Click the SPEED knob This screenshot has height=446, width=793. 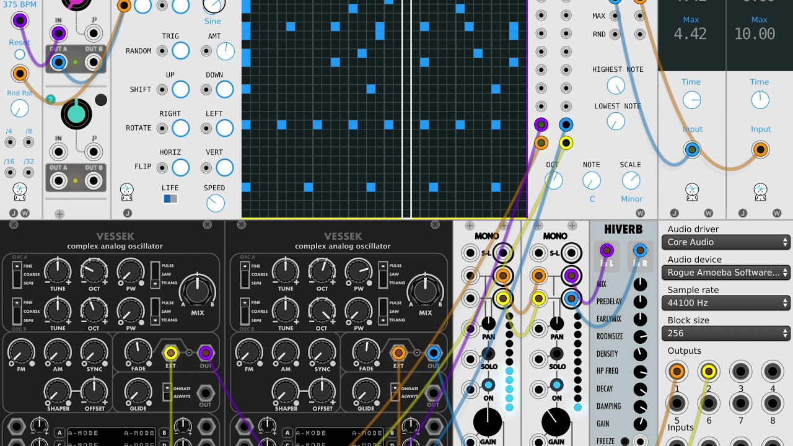pyautogui.click(x=215, y=203)
